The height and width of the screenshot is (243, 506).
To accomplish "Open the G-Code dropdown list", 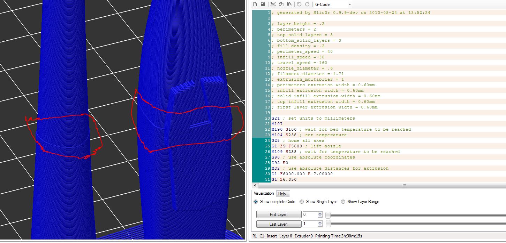I will pos(350,5).
